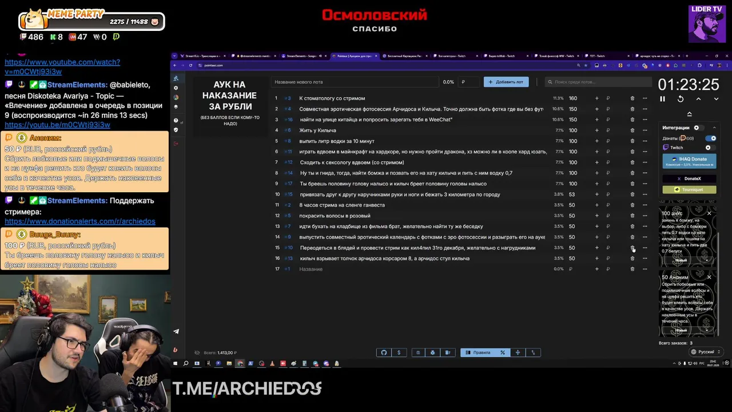Increase timer with up chevron
The height and width of the screenshot is (412, 732).
[x=699, y=99]
